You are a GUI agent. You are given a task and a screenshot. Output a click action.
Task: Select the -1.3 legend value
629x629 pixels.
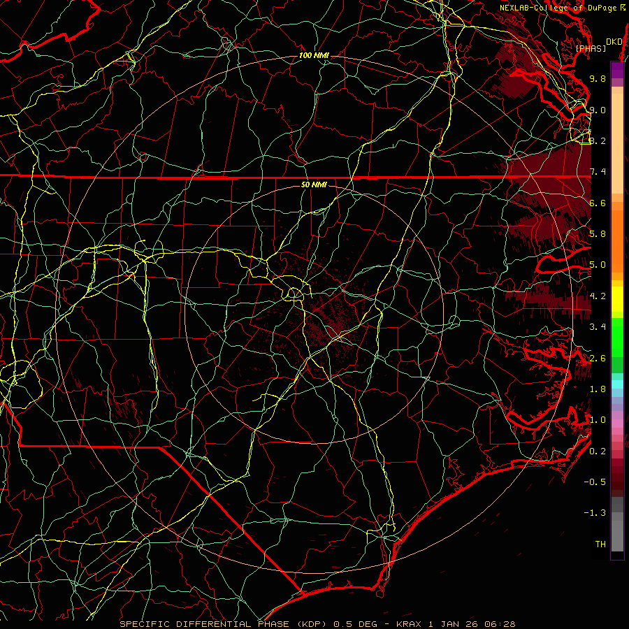[595, 513]
